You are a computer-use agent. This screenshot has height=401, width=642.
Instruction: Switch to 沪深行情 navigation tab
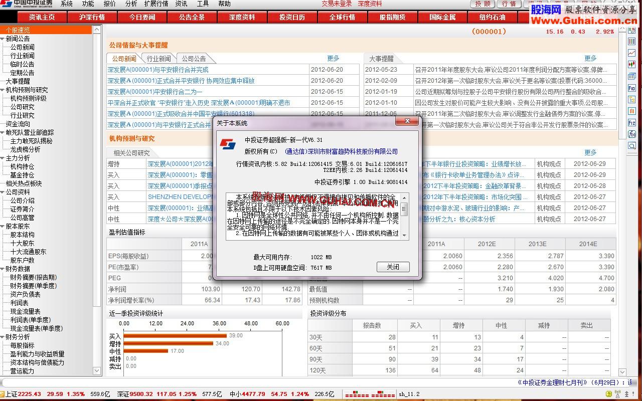click(92, 17)
